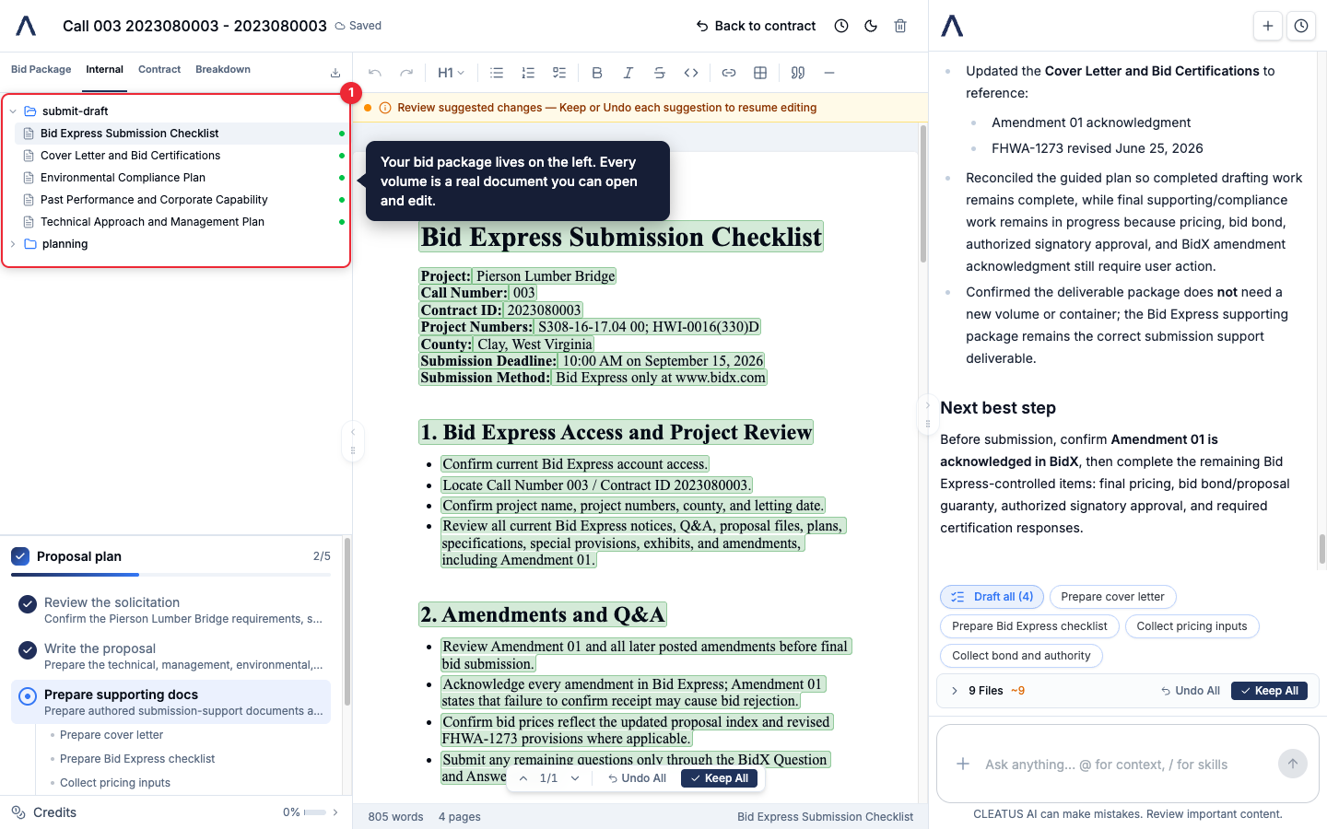Viewport: 1327px width, 829px height.
Task: Open version history clock icon in header
Action: (841, 26)
